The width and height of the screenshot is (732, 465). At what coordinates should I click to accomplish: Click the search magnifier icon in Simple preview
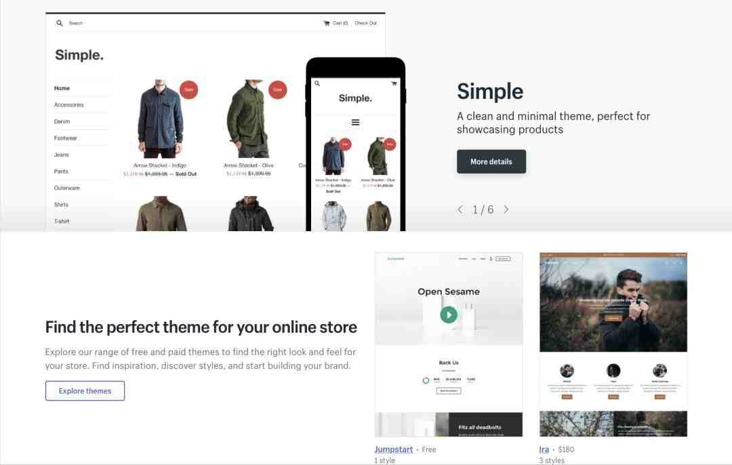(59, 23)
